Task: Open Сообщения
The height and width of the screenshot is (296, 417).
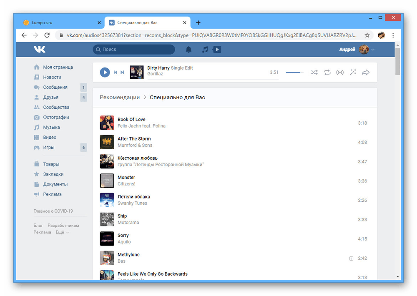Action: [x=55, y=87]
